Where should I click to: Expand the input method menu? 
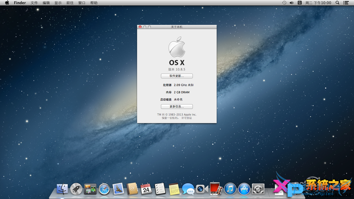coord(299,3)
